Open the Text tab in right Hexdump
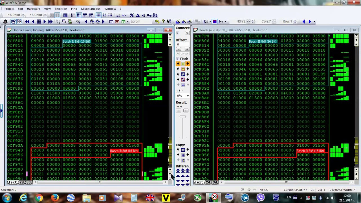This screenshot has width=361, height=203. click(x=199, y=182)
